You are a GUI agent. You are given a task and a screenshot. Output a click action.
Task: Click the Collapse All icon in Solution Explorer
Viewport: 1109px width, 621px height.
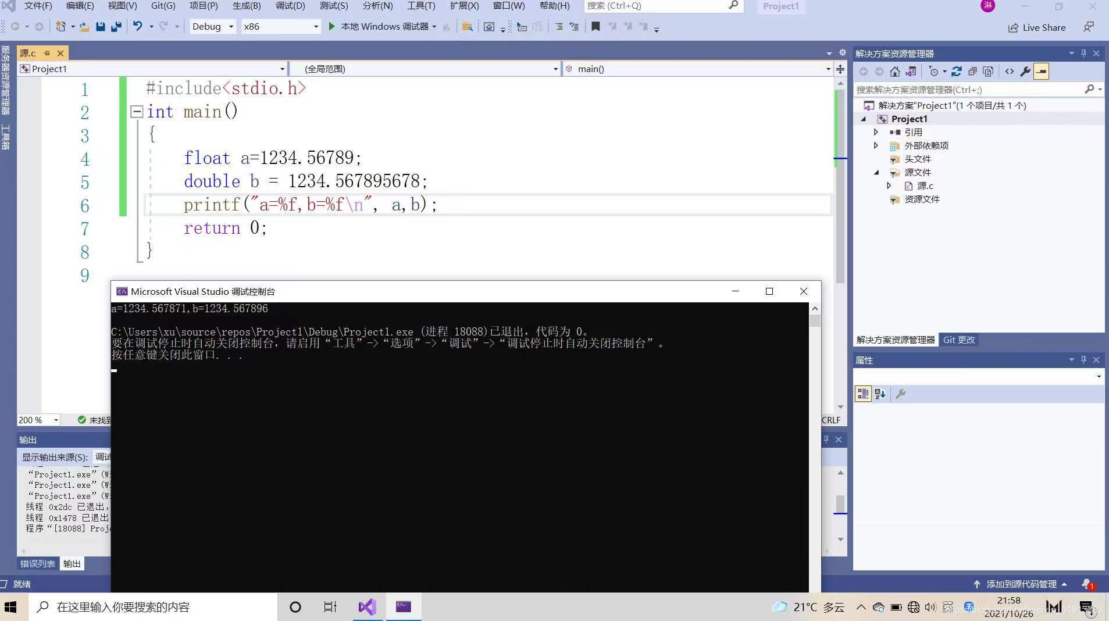point(972,72)
